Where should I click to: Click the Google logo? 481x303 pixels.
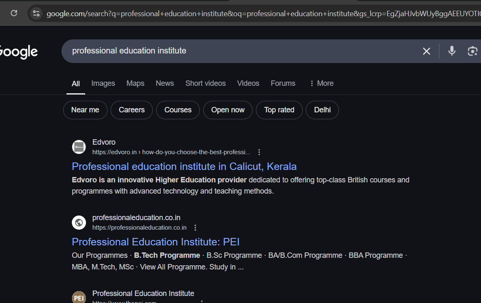tap(18, 52)
